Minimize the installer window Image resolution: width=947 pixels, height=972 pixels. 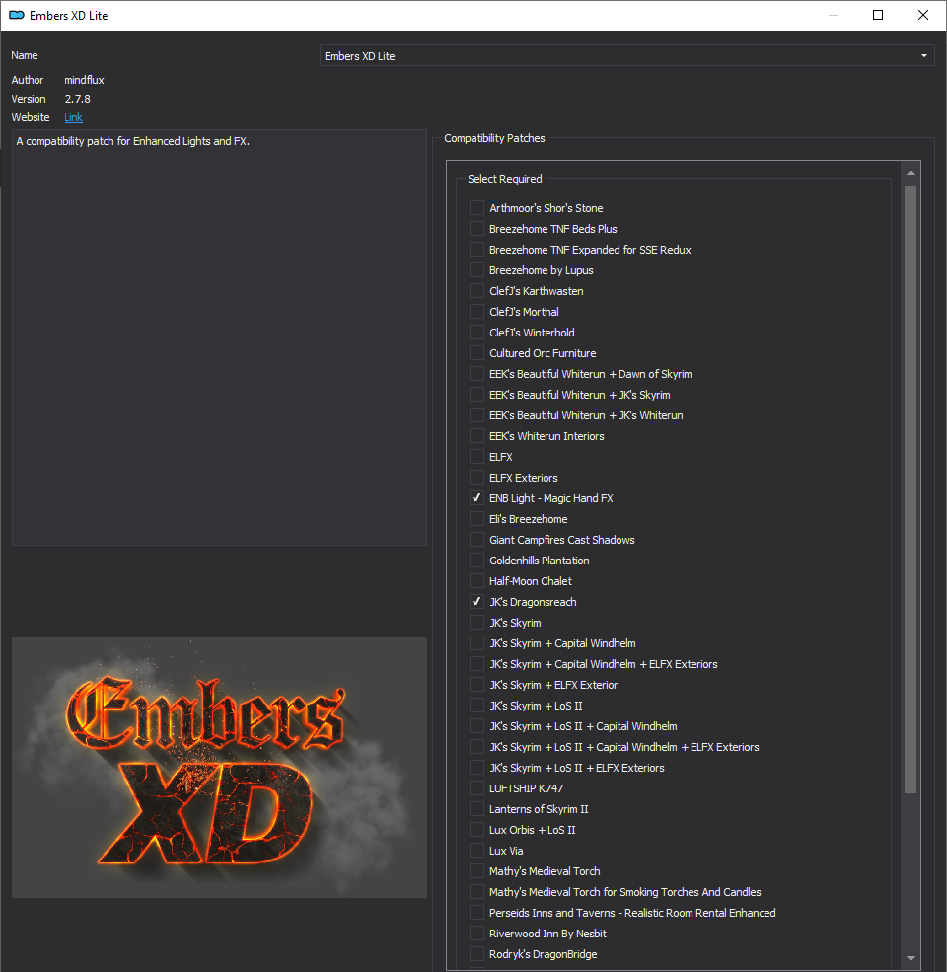click(x=833, y=15)
